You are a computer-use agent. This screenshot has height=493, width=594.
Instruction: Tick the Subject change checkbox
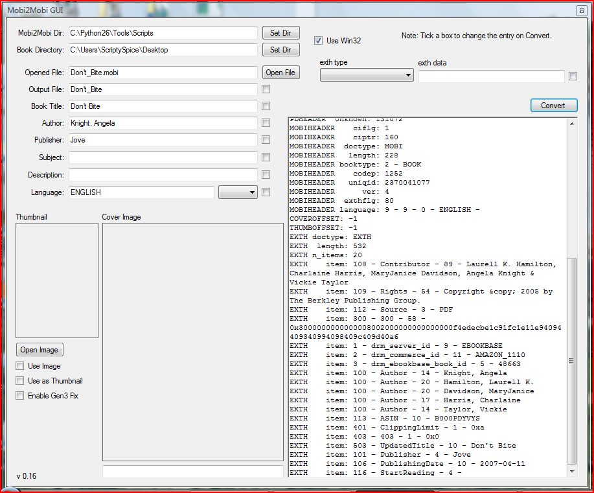point(266,157)
